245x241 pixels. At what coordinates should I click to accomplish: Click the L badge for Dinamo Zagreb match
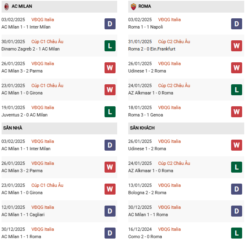(x=110, y=46)
